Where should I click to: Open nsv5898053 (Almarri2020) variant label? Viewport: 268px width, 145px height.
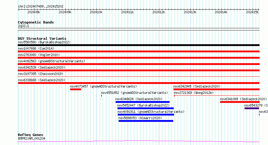[140, 118]
